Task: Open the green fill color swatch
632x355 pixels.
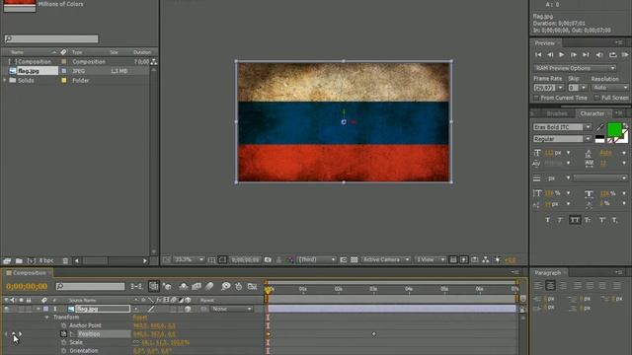Action: tap(614, 130)
